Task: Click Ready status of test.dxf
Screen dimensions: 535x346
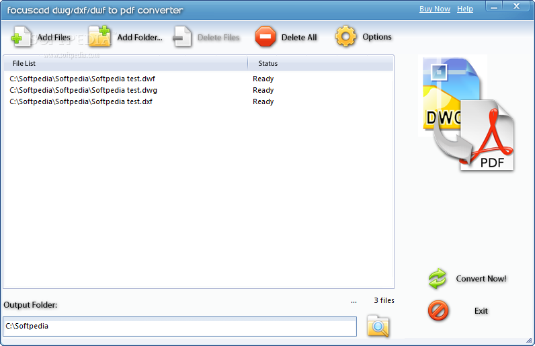Action: coord(263,101)
